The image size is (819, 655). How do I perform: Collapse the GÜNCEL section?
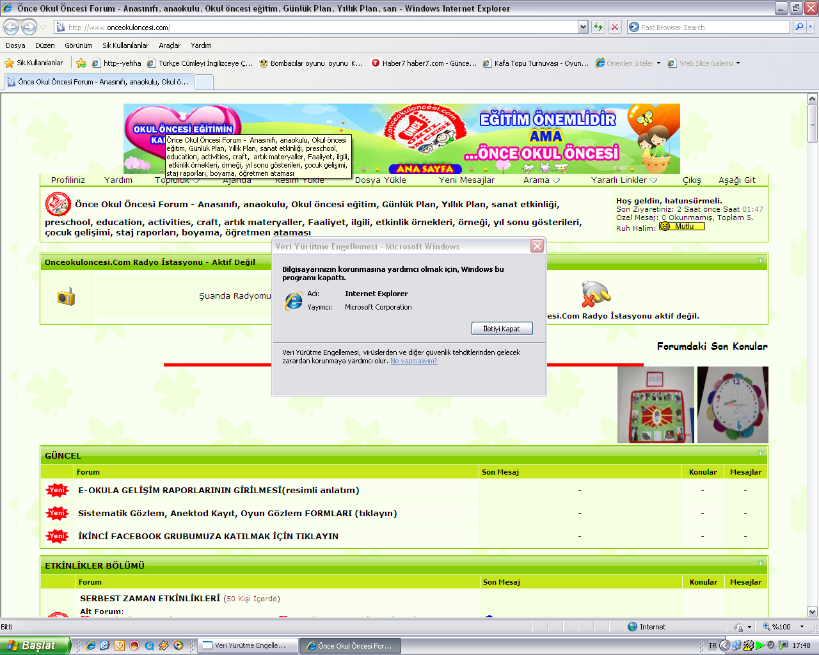pyautogui.click(x=760, y=454)
